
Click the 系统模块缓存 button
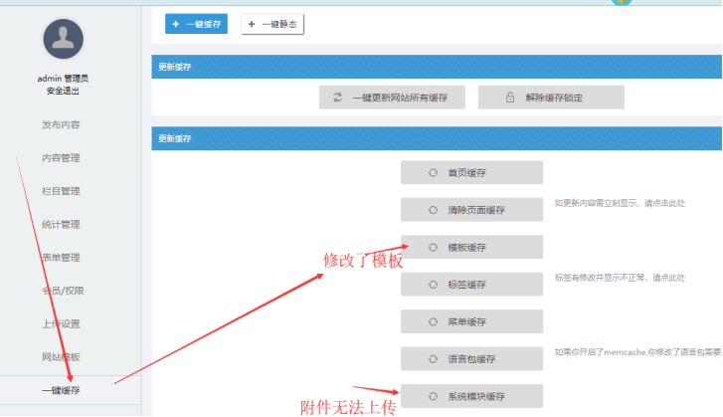471,396
